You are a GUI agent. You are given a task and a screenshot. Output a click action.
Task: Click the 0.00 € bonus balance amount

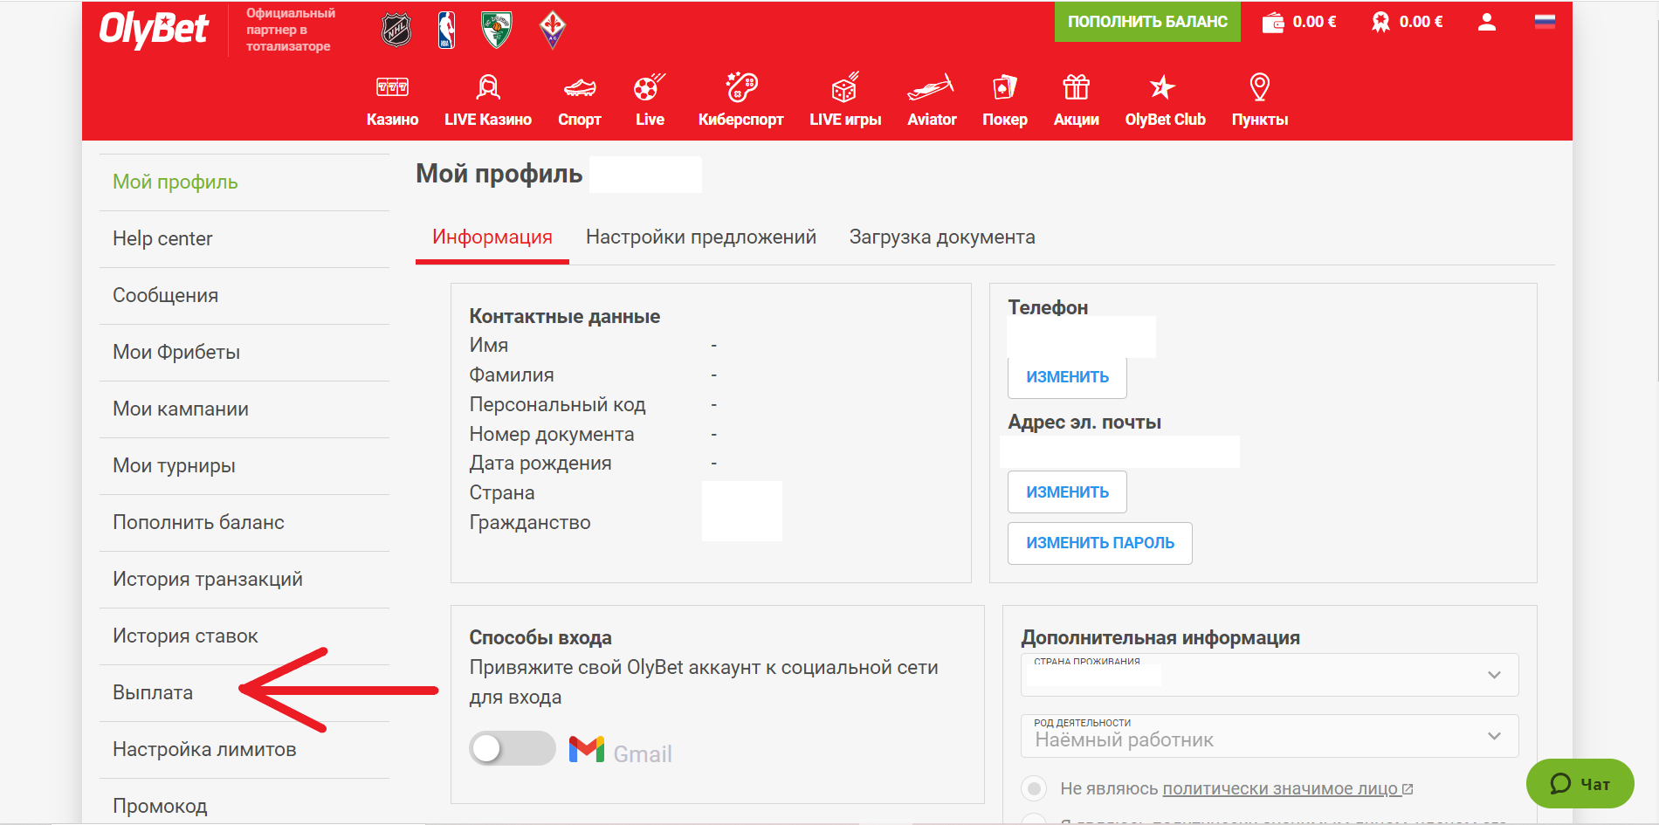tap(1421, 22)
